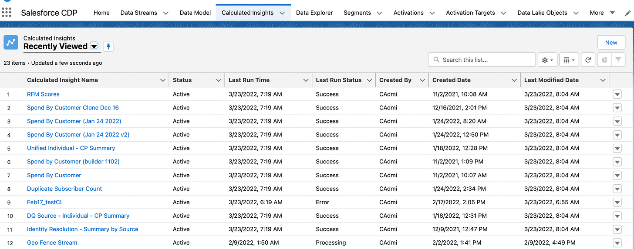Open the Geo Fence Stream insight
The image size is (634, 249).
pyautogui.click(x=52, y=243)
